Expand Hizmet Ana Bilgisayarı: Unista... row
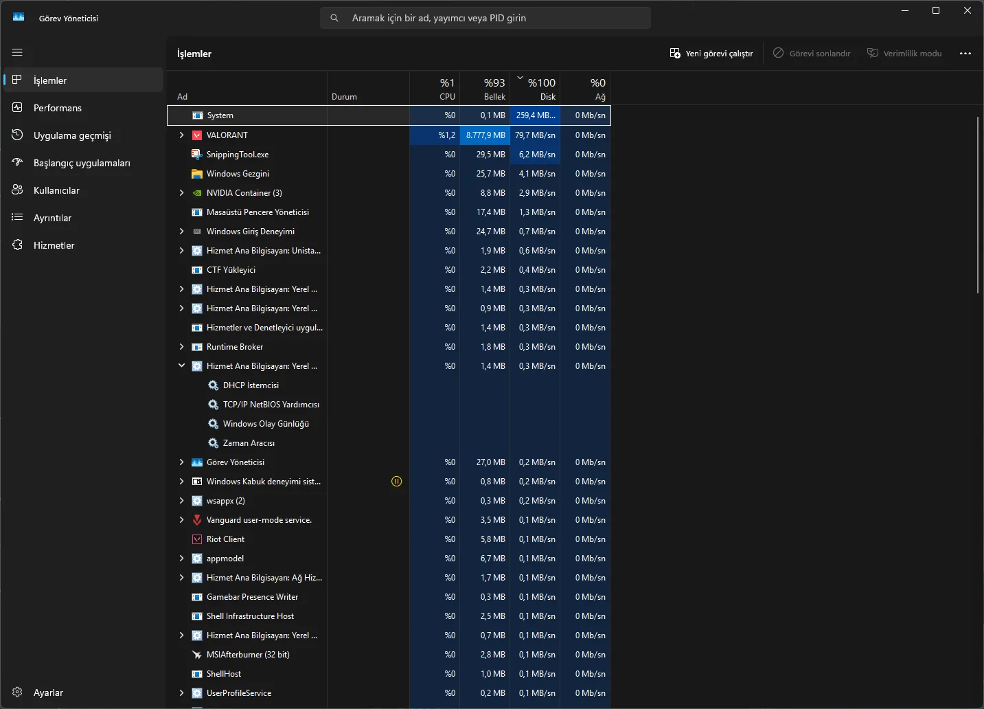This screenshot has height=709, width=984. (181, 251)
